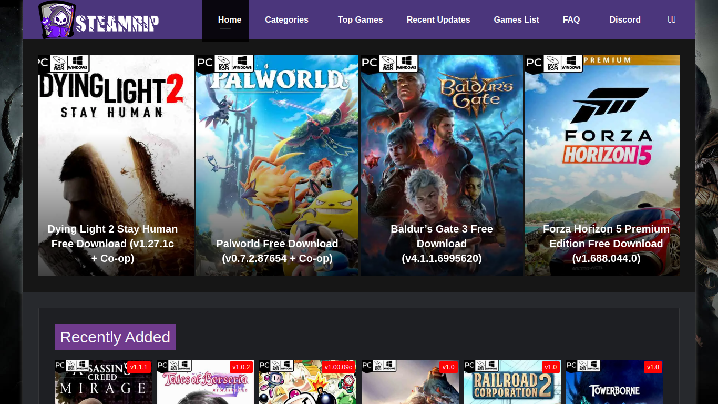Viewport: 718px width, 404px height.
Task: Click Palworld Free Download title link
Action: pos(277,251)
